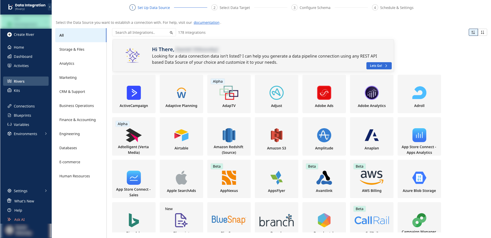This screenshot has height=238, width=491.
Task: Pick the Adobe Analytics source icon
Action: (372, 93)
